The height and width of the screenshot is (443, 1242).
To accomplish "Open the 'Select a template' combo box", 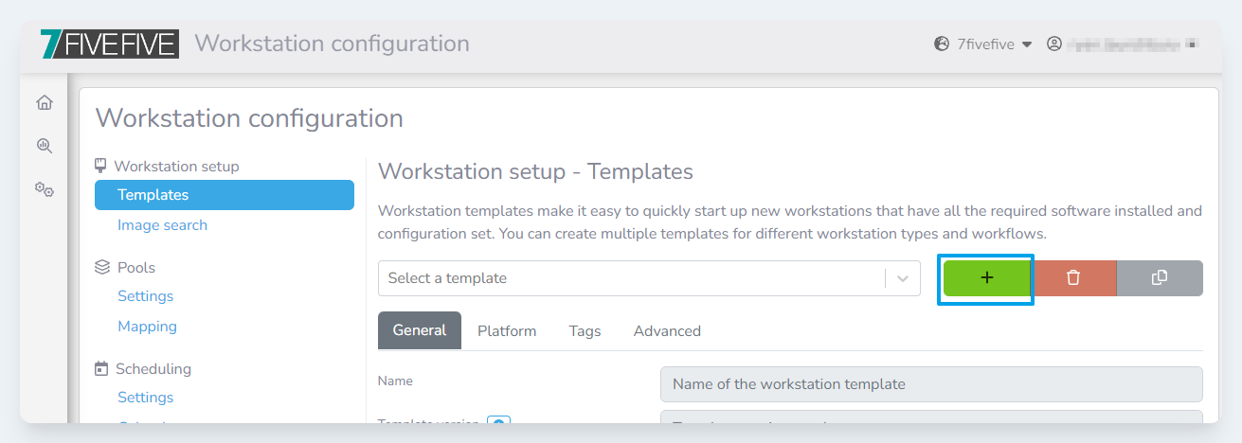I will [630, 278].
